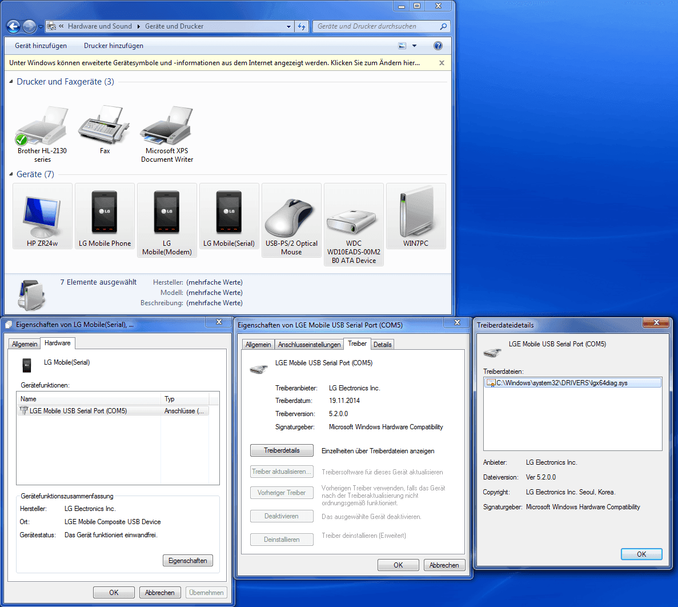Click the Treiberdetails button

[x=282, y=450]
